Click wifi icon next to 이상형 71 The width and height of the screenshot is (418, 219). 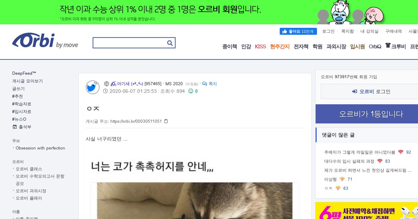(x=342, y=179)
